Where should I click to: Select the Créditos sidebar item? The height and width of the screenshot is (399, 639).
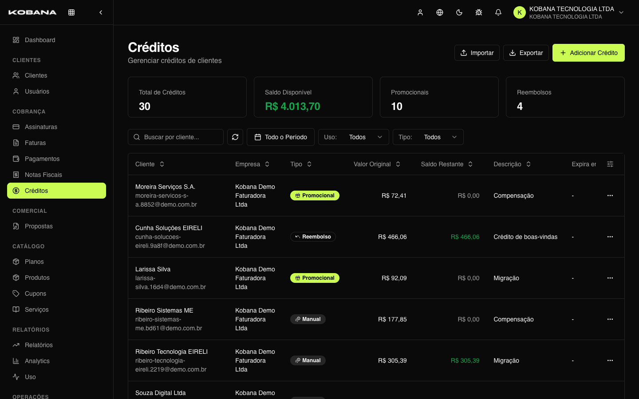click(56, 191)
